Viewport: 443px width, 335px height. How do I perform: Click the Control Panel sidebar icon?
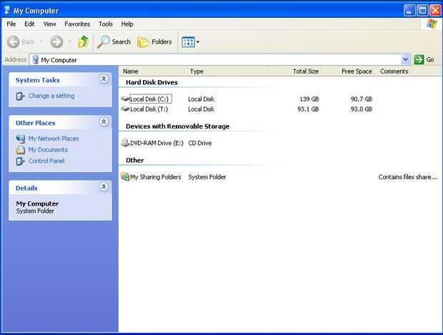[20, 161]
